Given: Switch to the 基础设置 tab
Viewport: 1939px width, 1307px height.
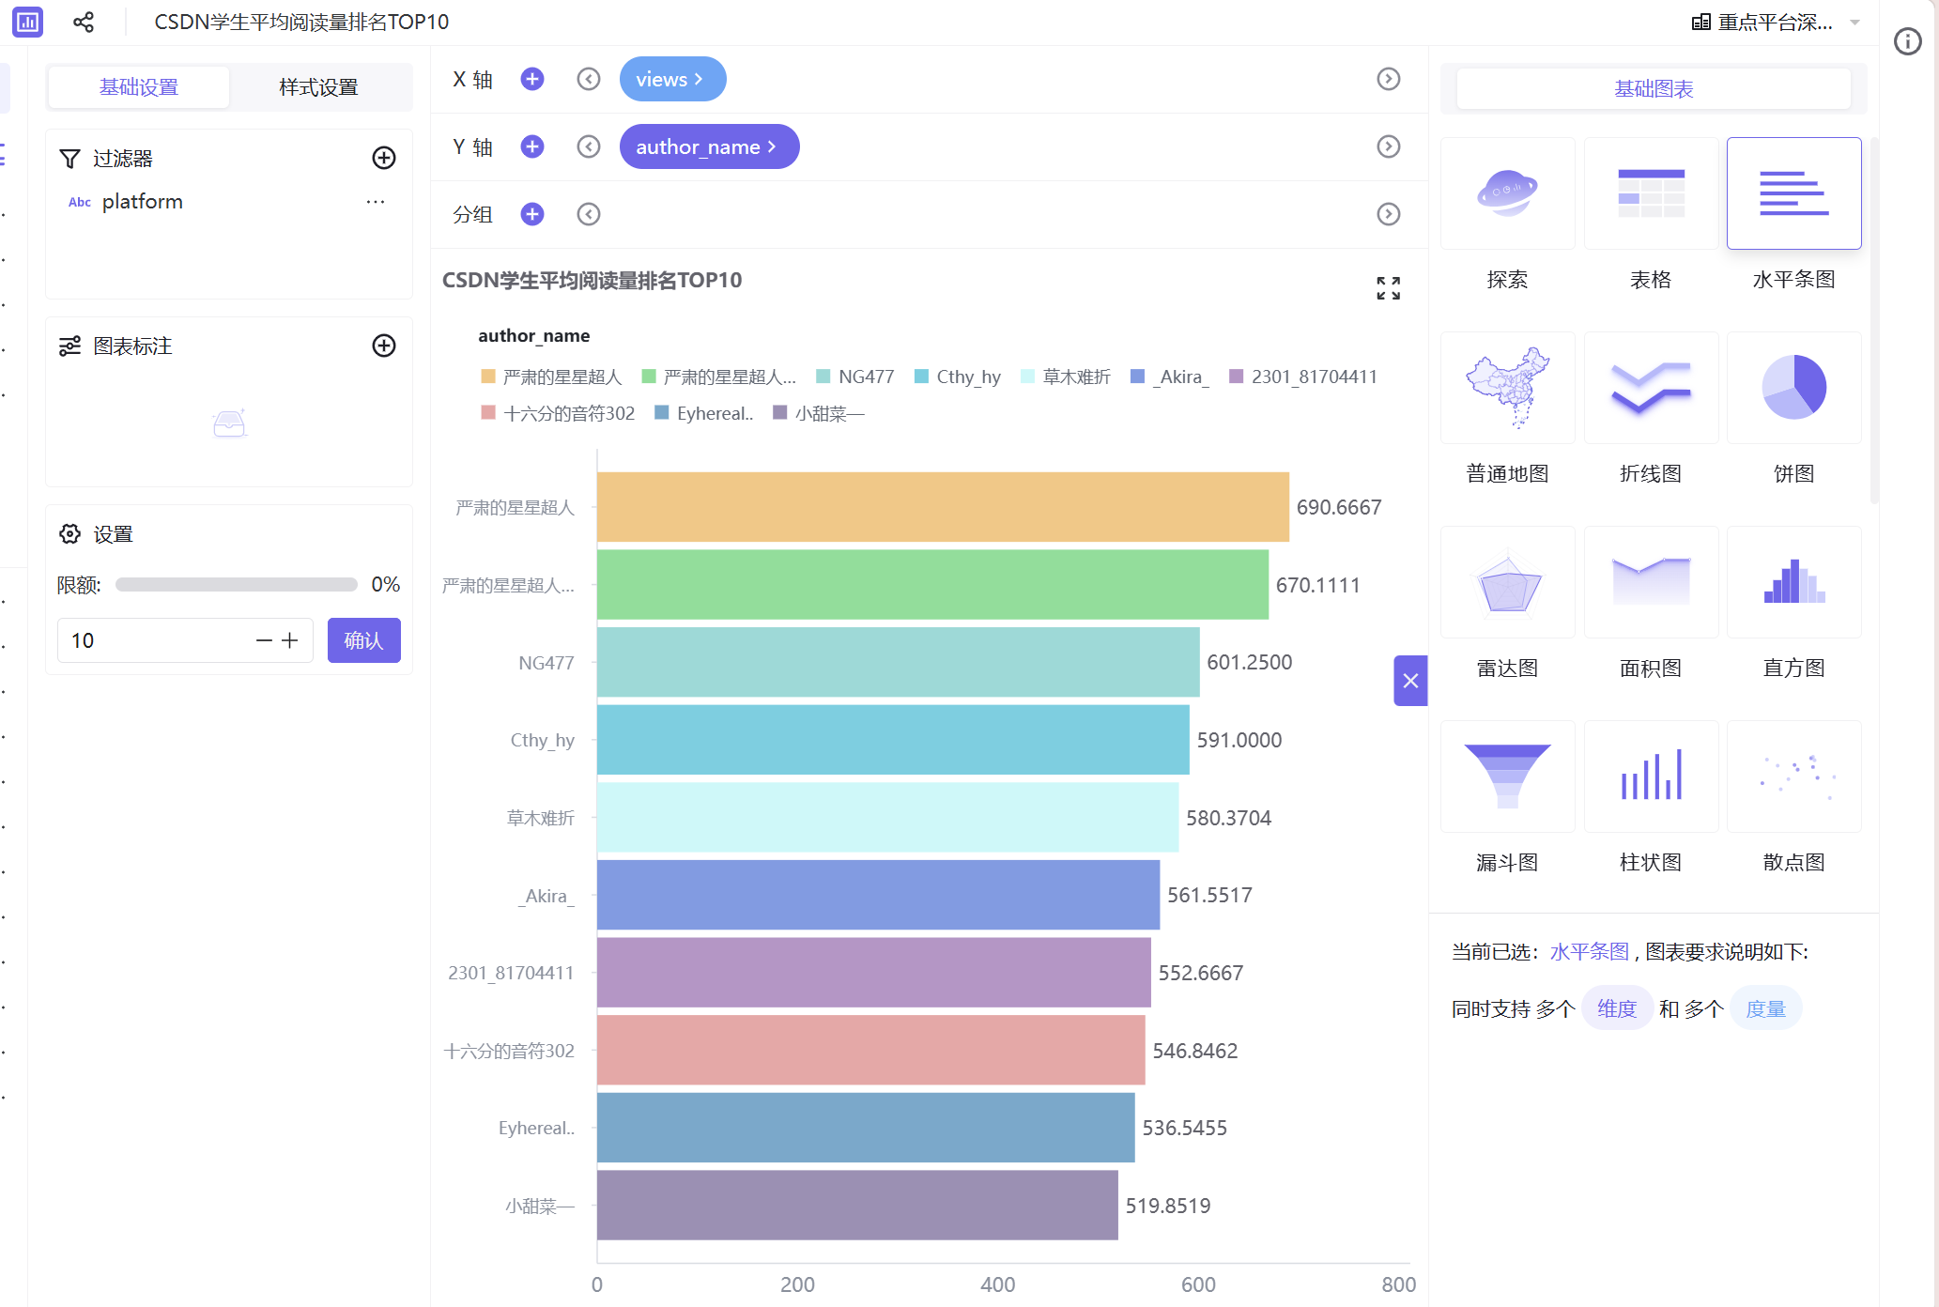Looking at the screenshot, I should [x=139, y=87].
